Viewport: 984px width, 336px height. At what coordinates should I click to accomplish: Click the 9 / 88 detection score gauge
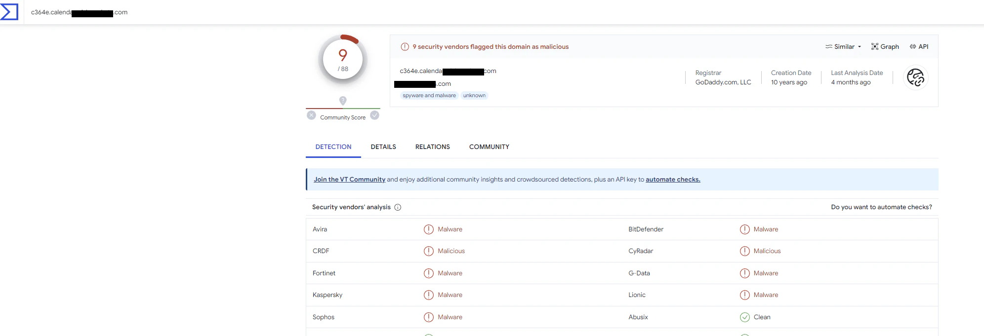[343, 60]
